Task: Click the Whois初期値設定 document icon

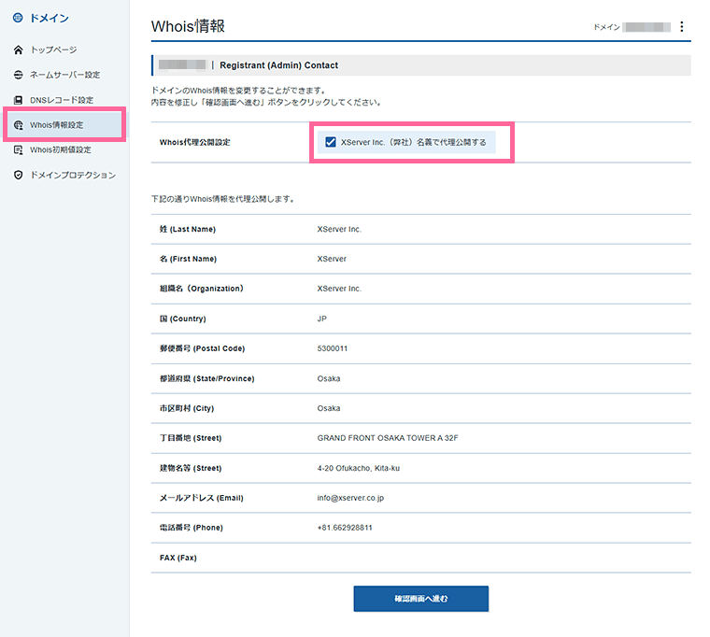Action: pyautogui.click(x=18, y=149)
